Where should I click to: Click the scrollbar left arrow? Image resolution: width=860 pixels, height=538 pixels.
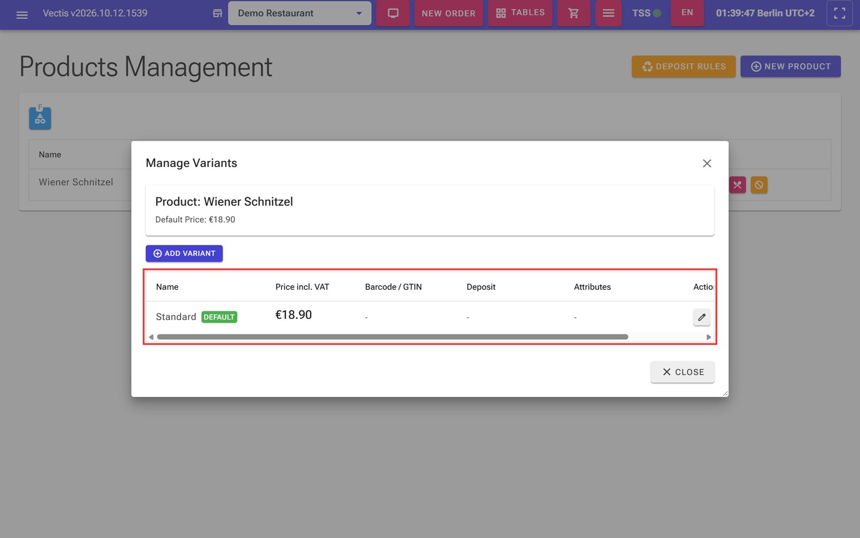tap(151, 337)
